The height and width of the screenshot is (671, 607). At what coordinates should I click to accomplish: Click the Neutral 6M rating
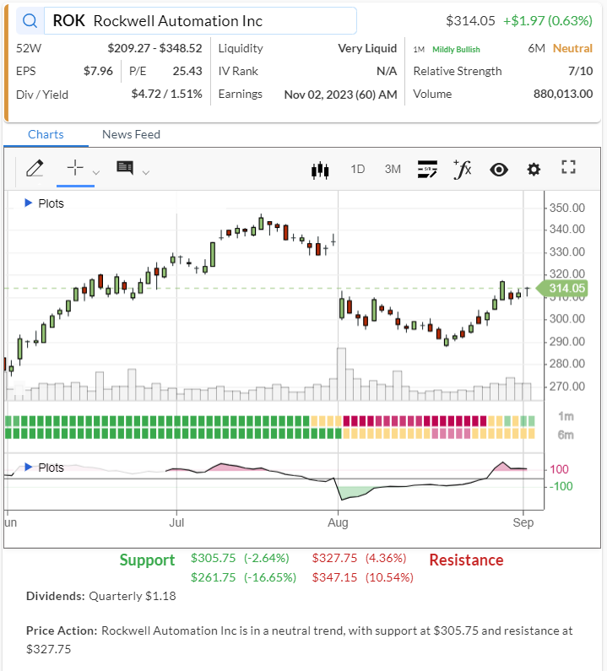click(572, 48)
